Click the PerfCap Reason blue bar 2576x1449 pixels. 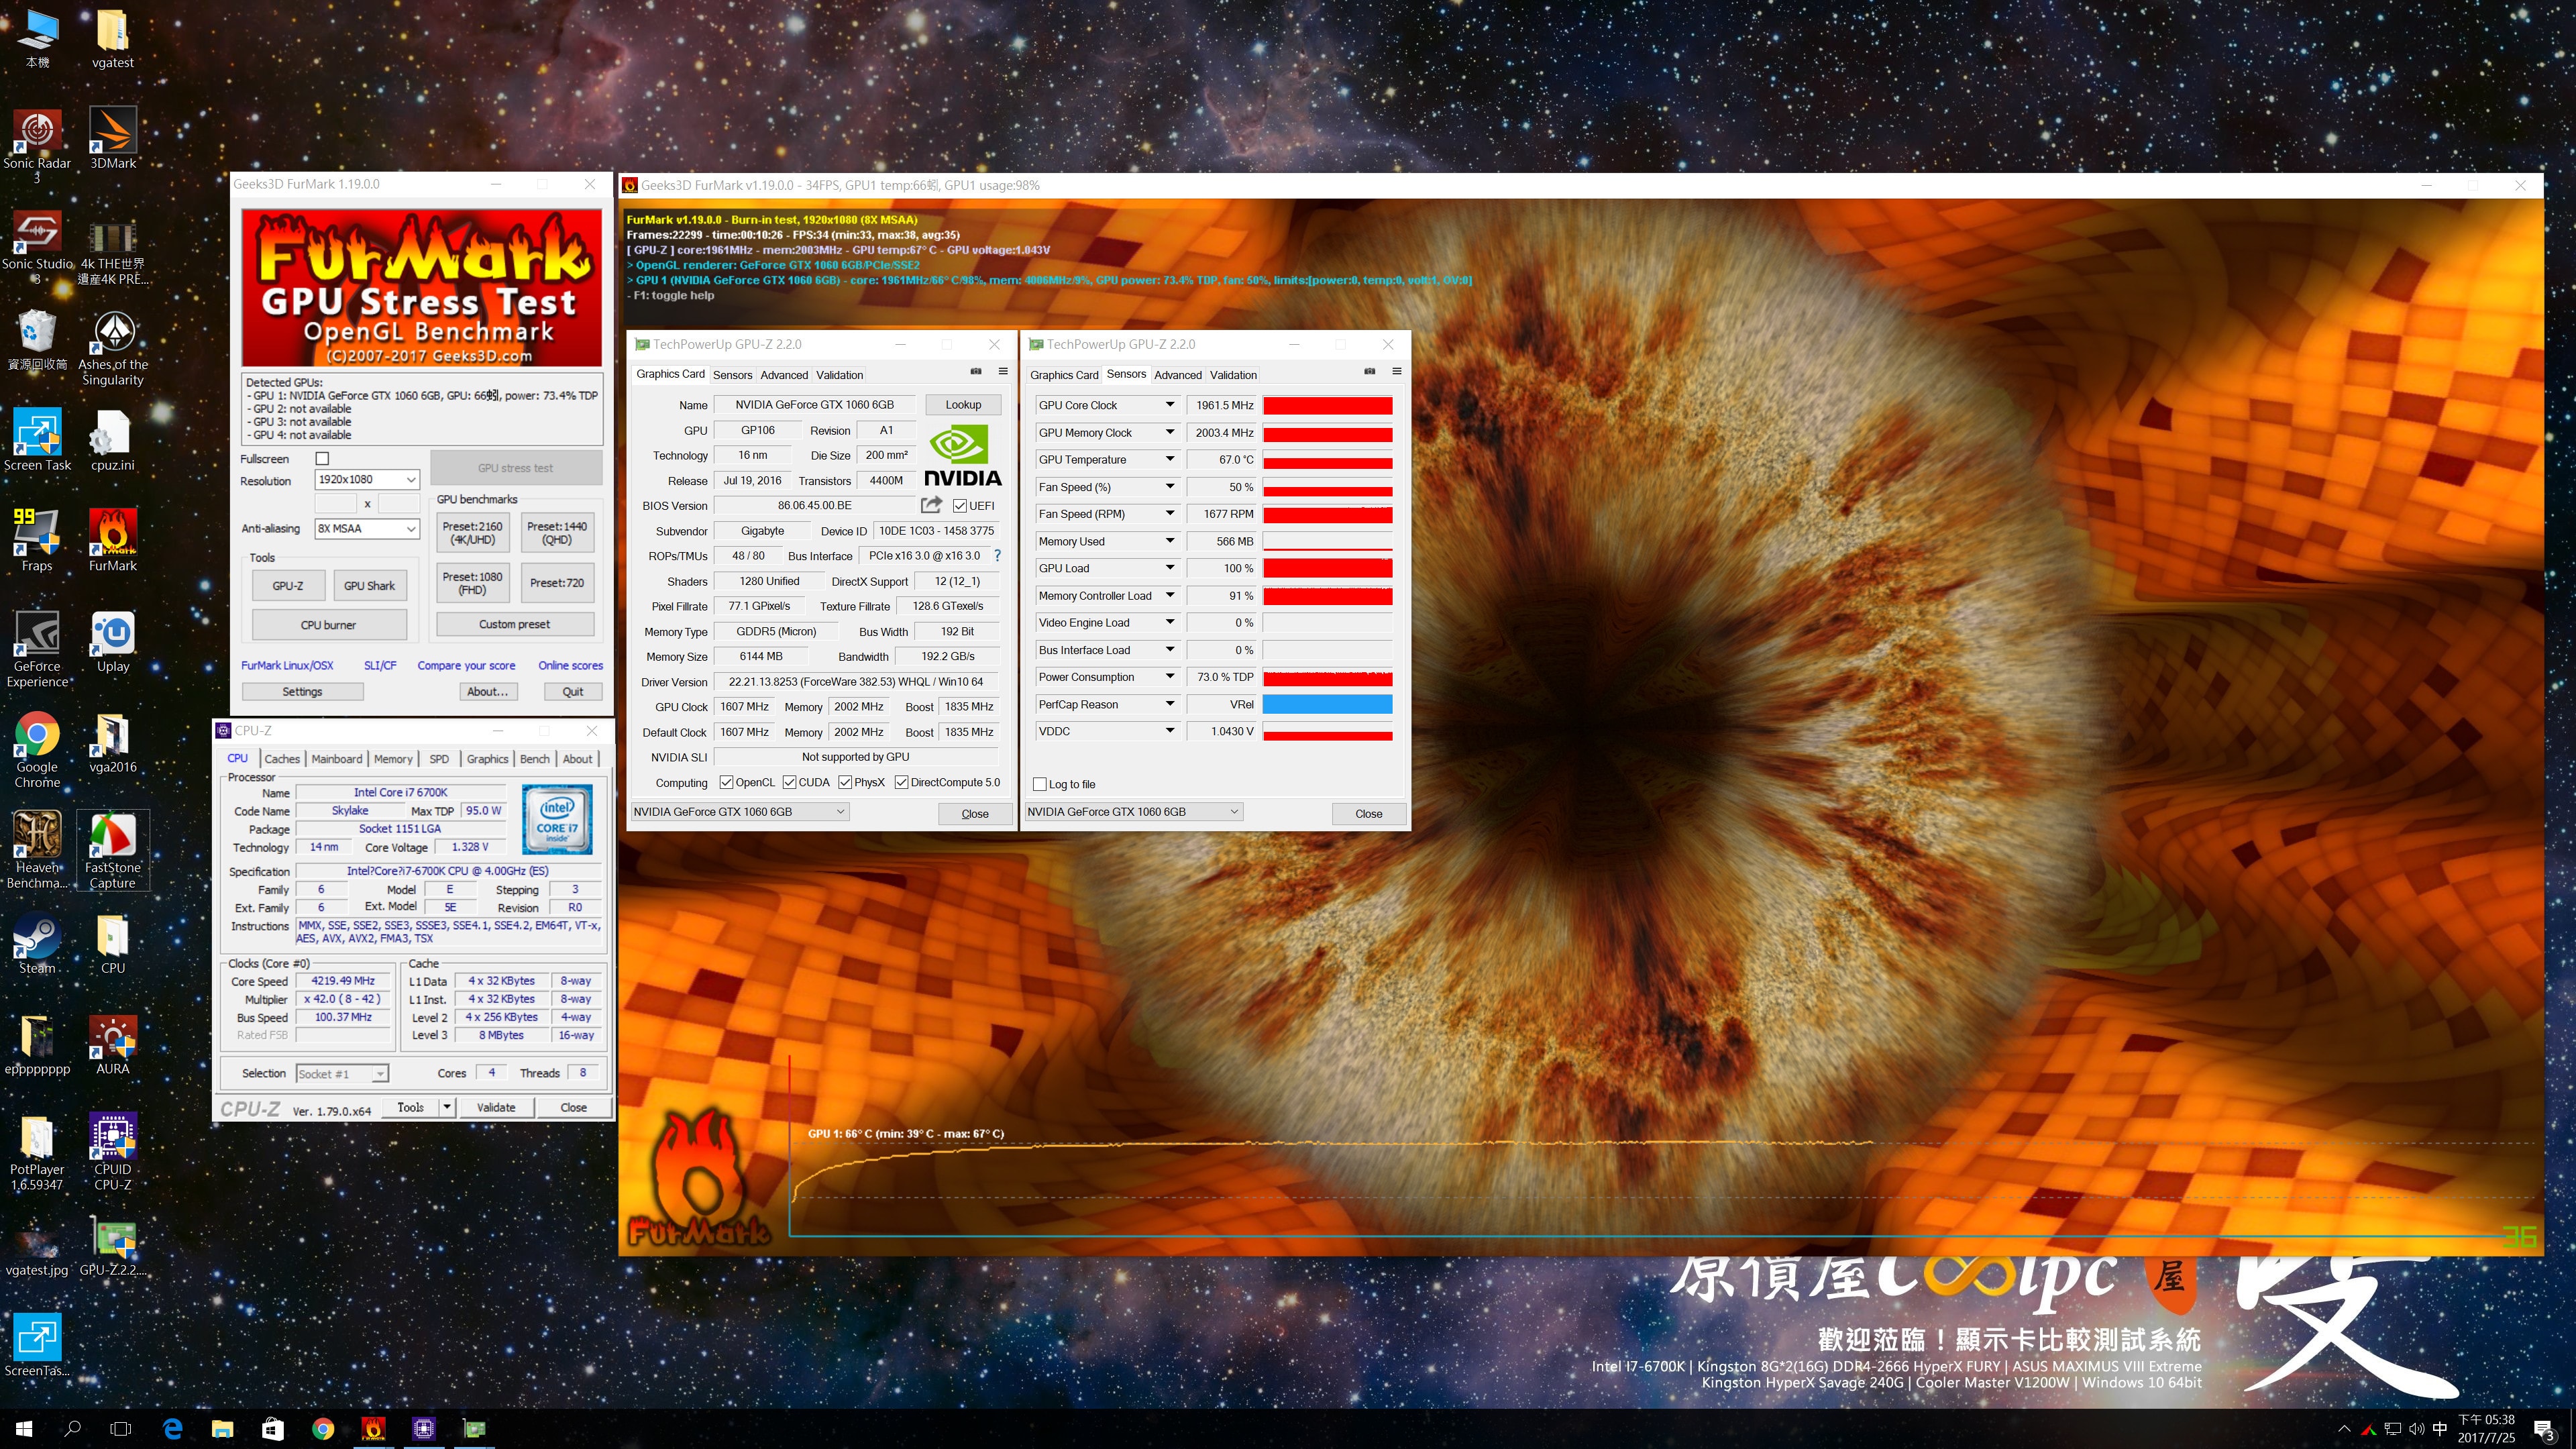[x=1327, y=704]
